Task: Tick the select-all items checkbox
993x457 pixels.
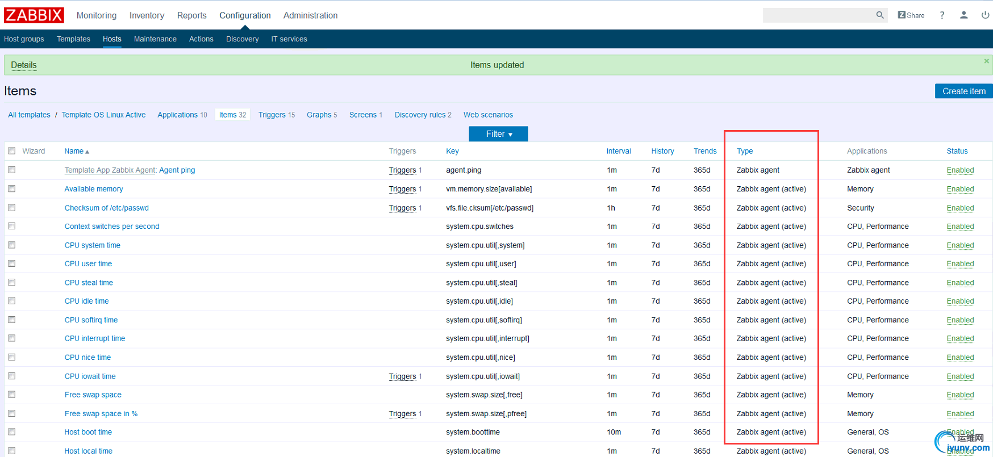Action: 12,151
